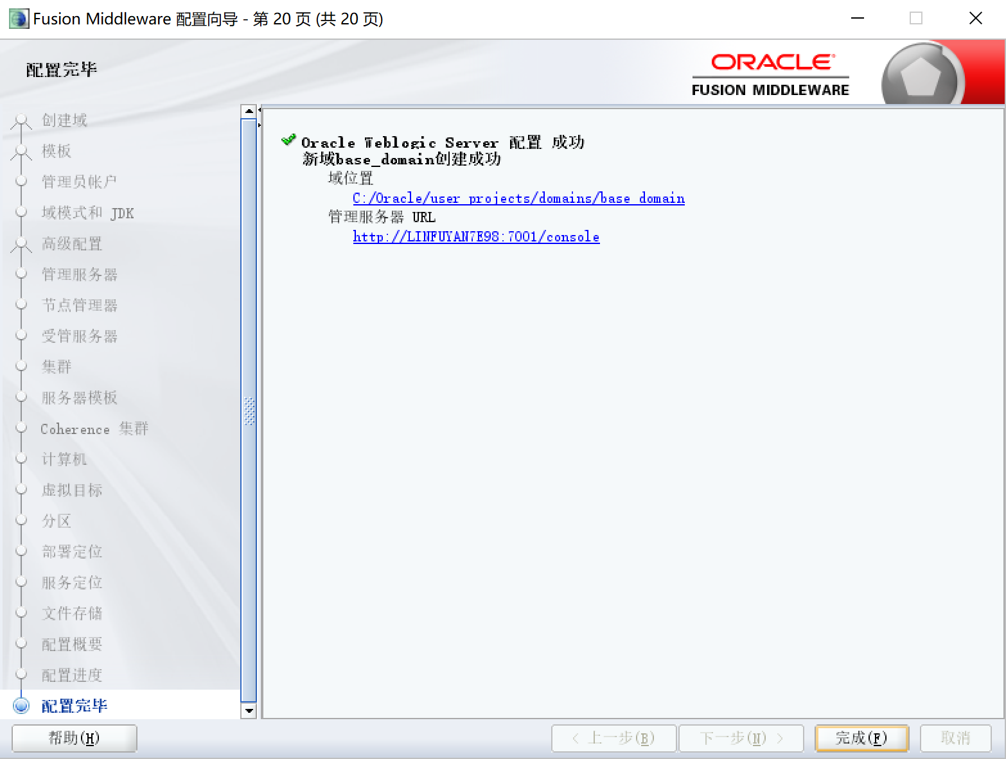Click the filled step circle beside 配置完毕

pyautogui.click(x=21, y=706)
